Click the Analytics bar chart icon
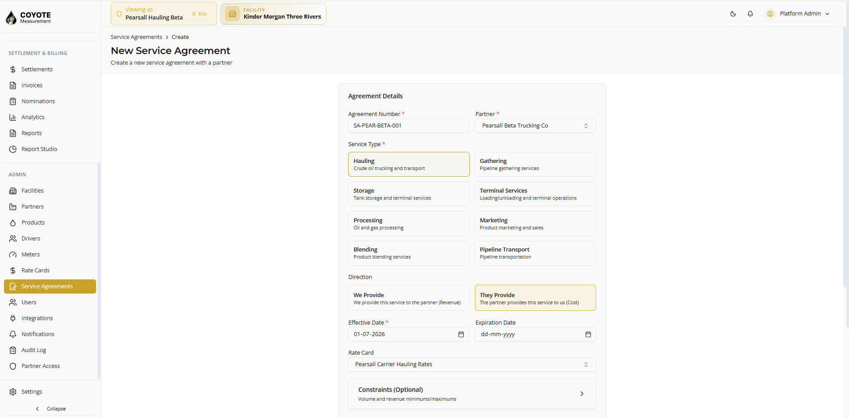The image size is (849, 418). click(13, 117)
